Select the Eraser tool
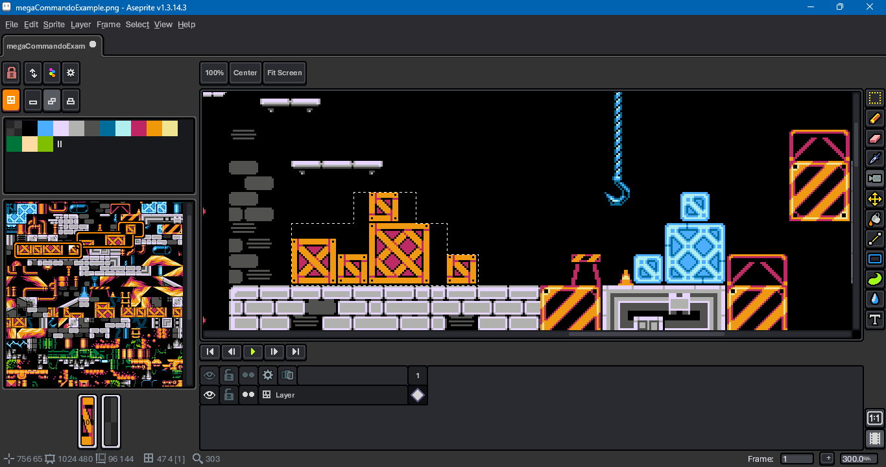Viewport: 886px width, 467px height. (875, 139)
